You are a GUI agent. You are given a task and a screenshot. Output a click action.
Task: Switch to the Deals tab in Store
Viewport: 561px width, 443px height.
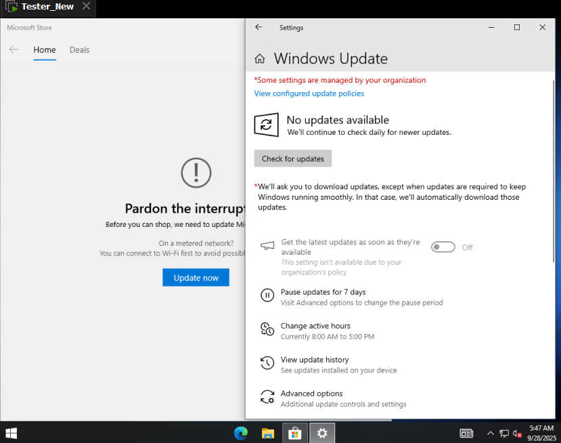click(79, 49)
